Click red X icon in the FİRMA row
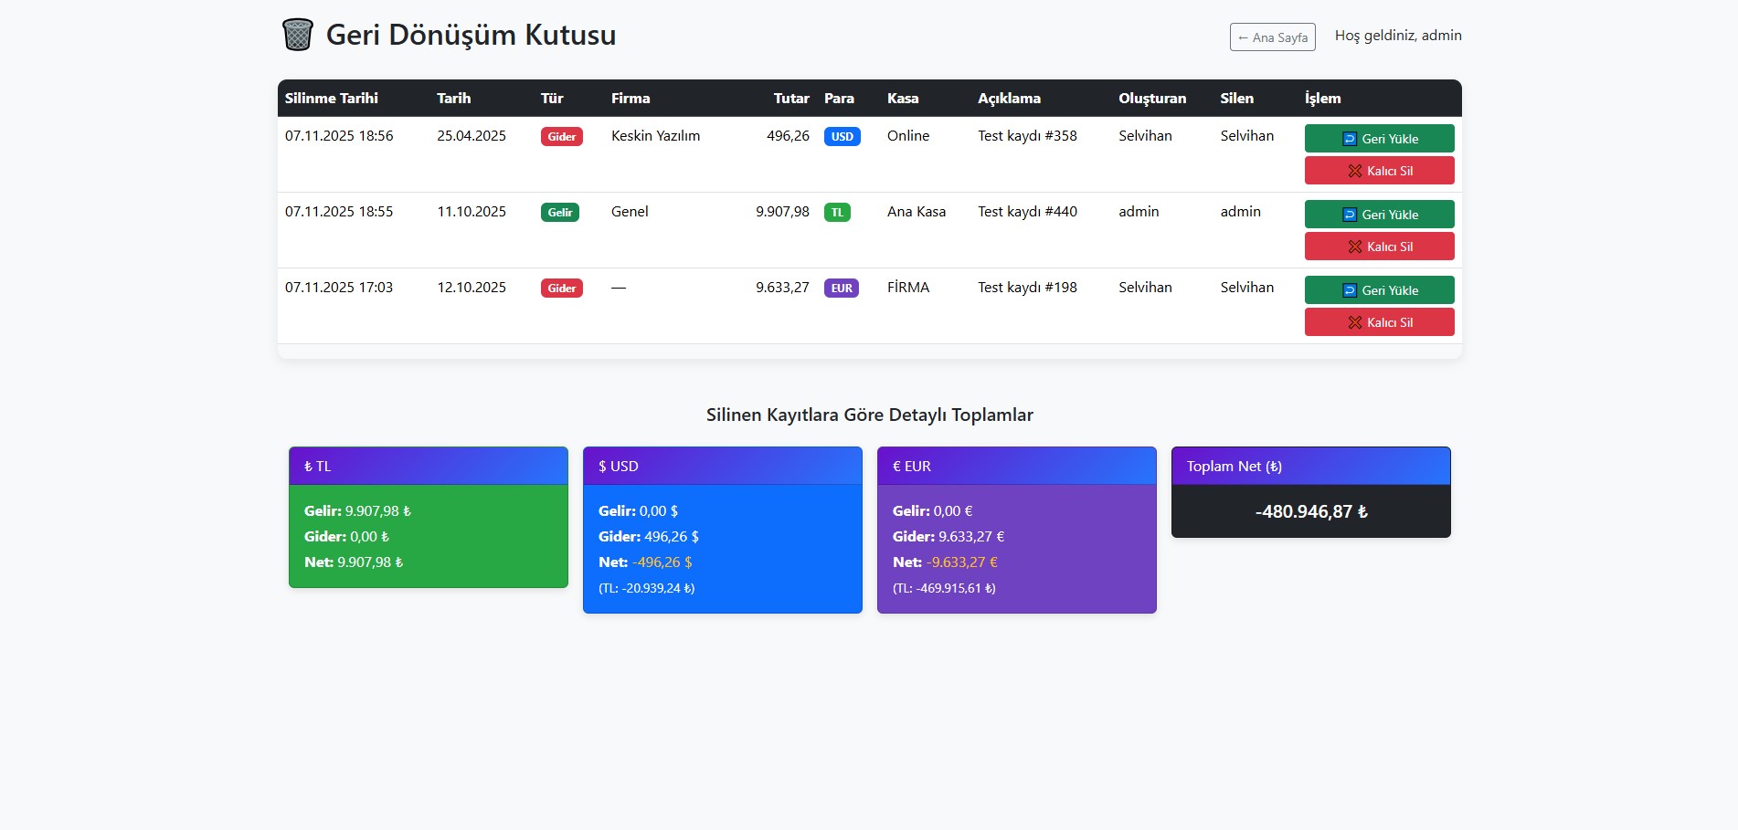Screen dimensions: 1738x830 (1354, 322)
